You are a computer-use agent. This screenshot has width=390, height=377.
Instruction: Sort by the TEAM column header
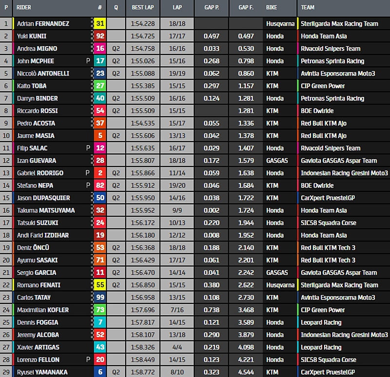point(308,8)
